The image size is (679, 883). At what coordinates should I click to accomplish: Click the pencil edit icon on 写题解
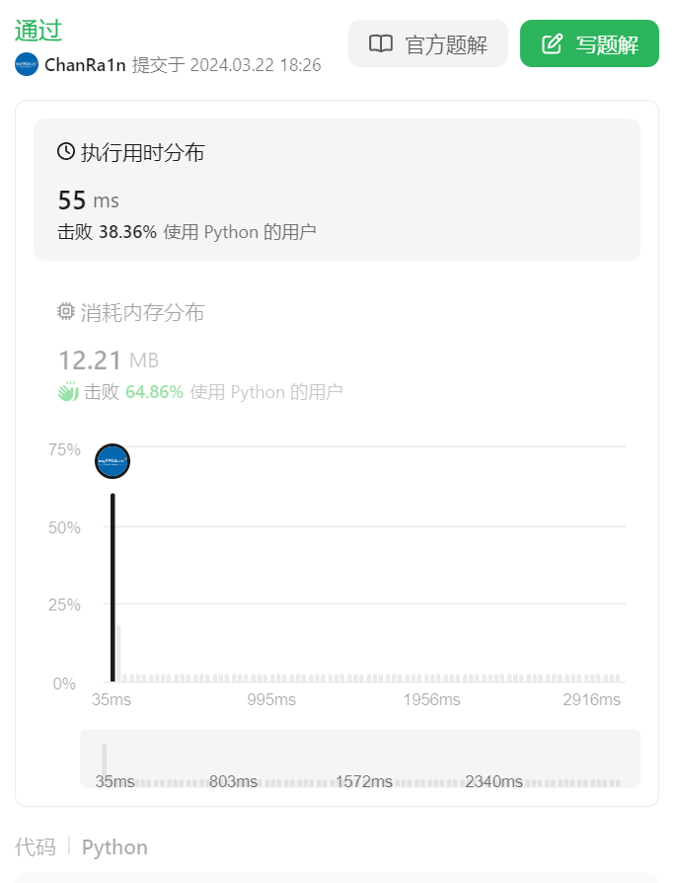click(x=553, y=44)
